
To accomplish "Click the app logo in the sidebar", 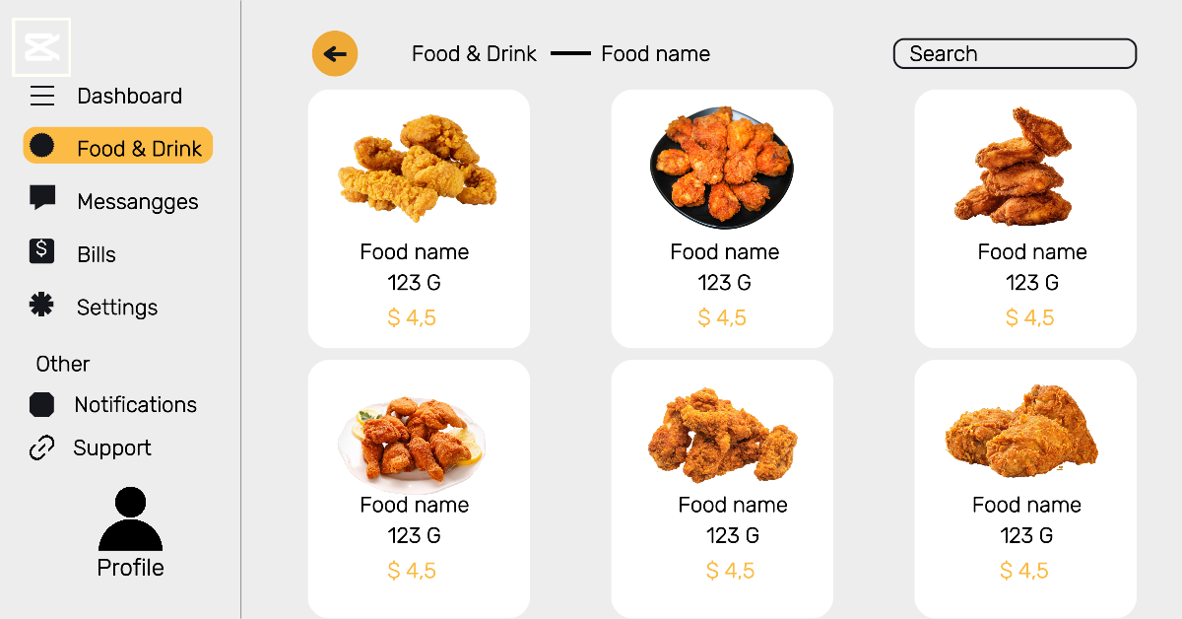I will pos(41,47).
